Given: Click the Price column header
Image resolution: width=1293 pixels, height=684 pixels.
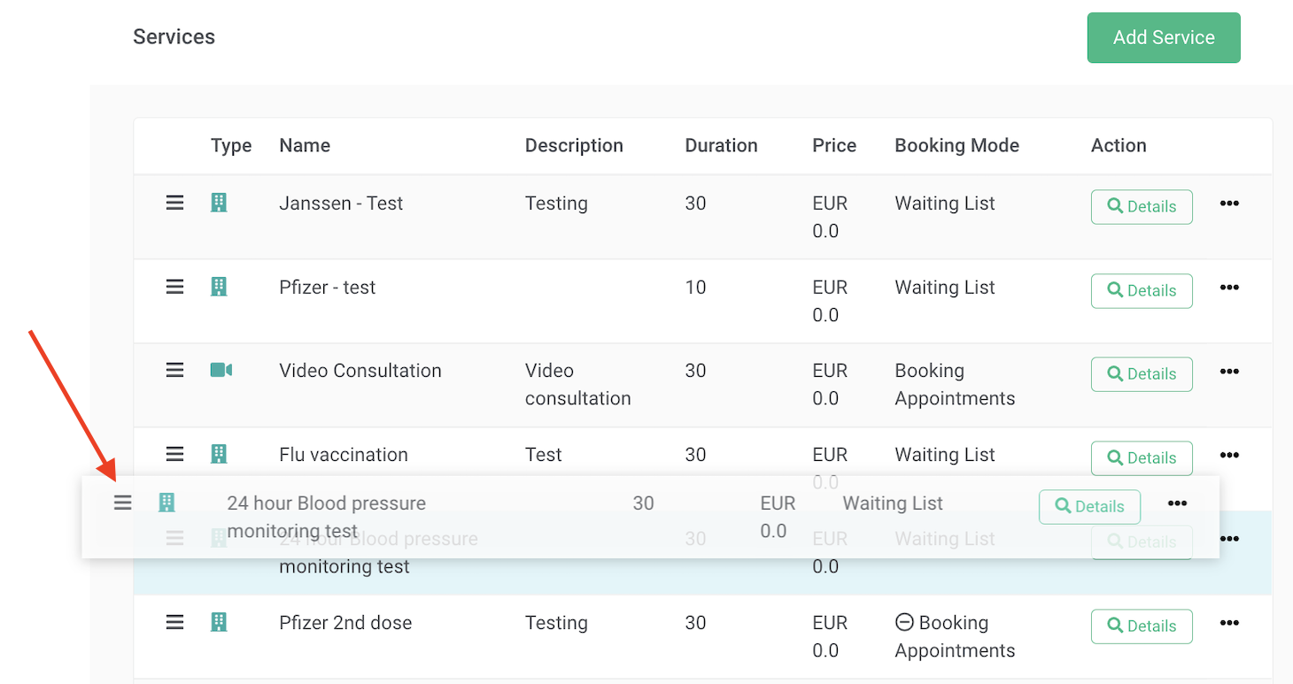Looking at the screenshot, I should pyautogui.click(x=834, y=146).
